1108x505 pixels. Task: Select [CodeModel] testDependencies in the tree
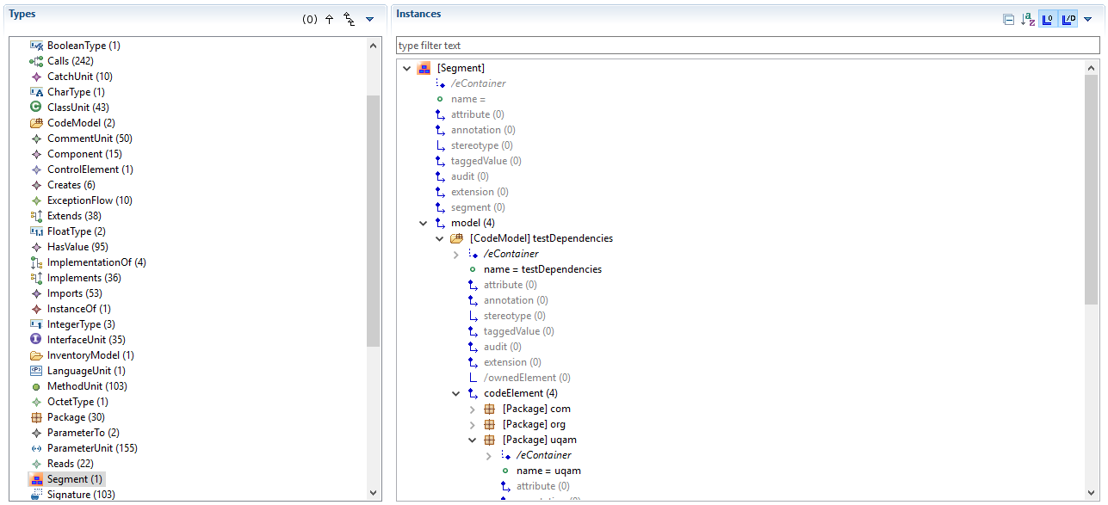pos(541,238)
